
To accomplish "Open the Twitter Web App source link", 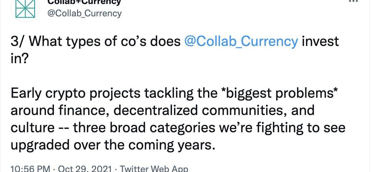I will pyautogui.click(x=153, y=169).
